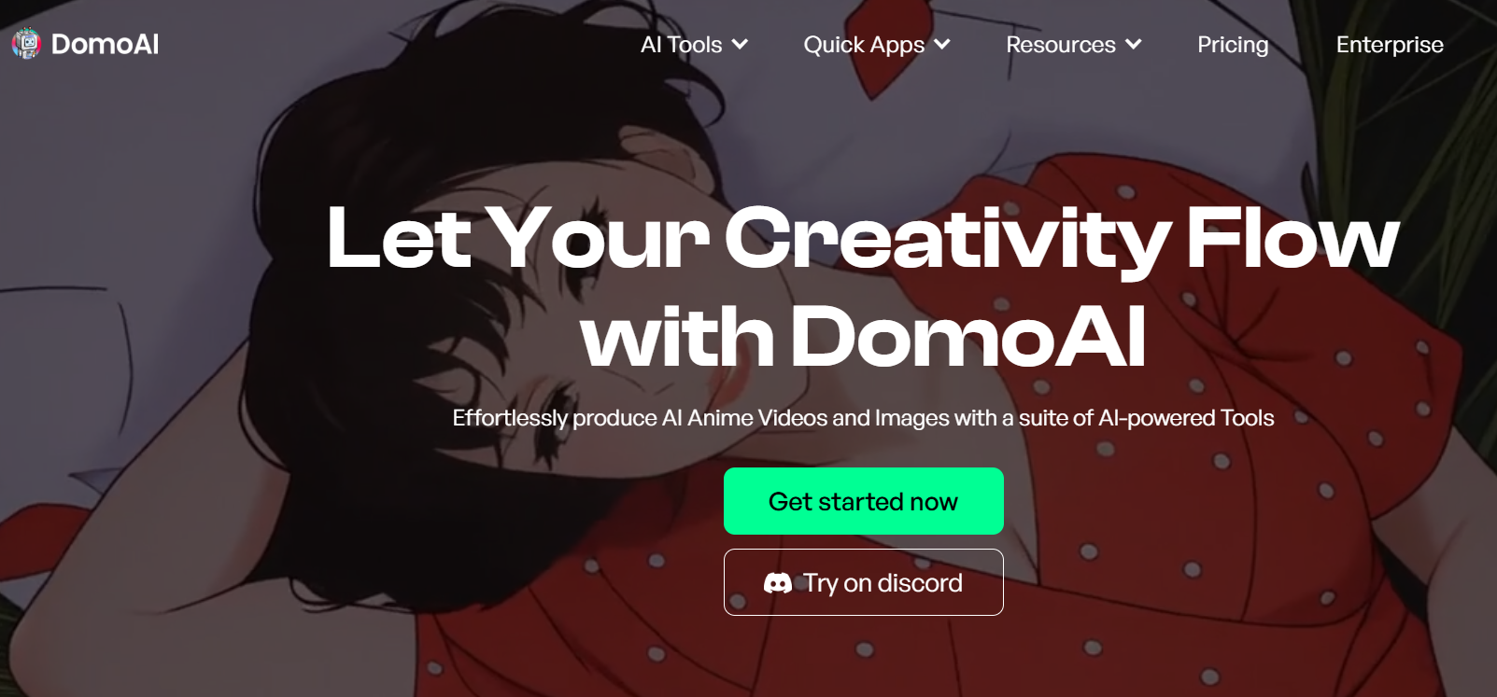This screenshot has width=1497, height=697.
Task: Click the green Get started now button
Action: 864,501
